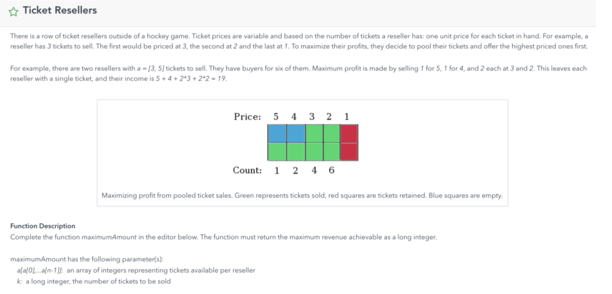This screenshot has height=294, width=612.
Task: Click the income calculation equaling 19
Action: tap(191, 78)
